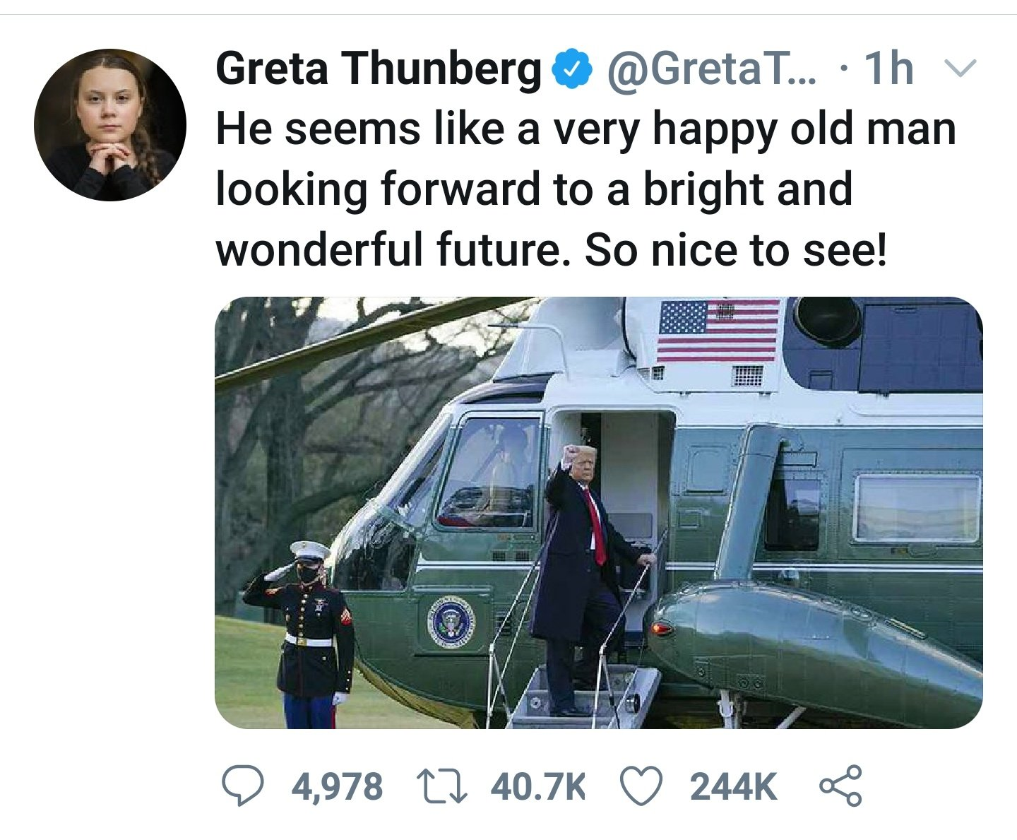Like the tweet with the heart icon
Viewport: 1017px width, 840px height.
pyautogui.click(x=641, y=786)
